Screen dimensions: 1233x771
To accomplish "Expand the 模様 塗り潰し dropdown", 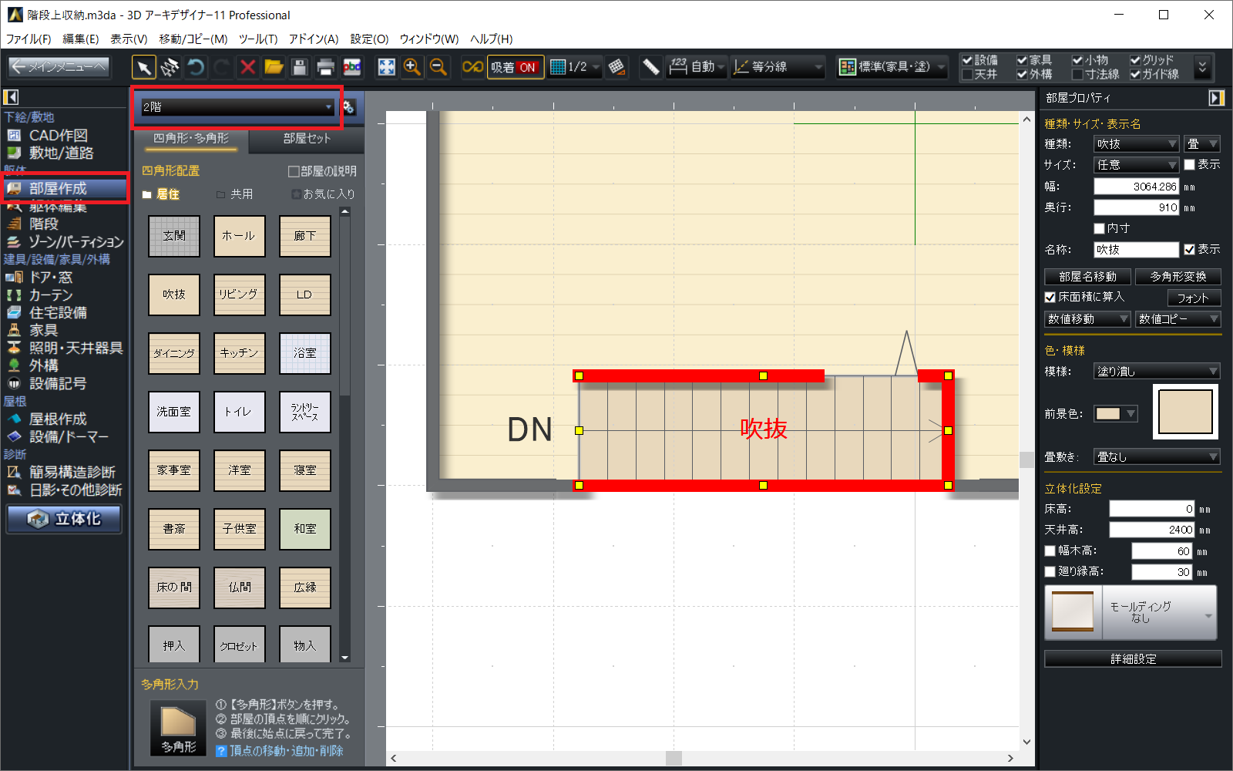I will point(1157,372).
